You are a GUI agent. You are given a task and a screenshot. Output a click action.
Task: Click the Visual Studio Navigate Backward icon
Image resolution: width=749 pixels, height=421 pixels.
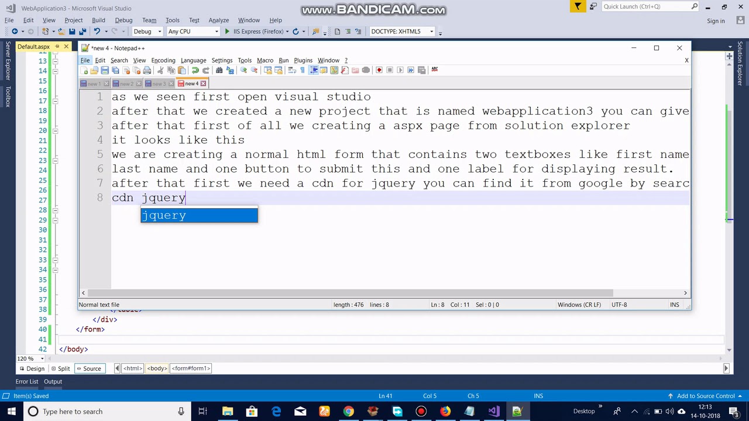point(15,32)
